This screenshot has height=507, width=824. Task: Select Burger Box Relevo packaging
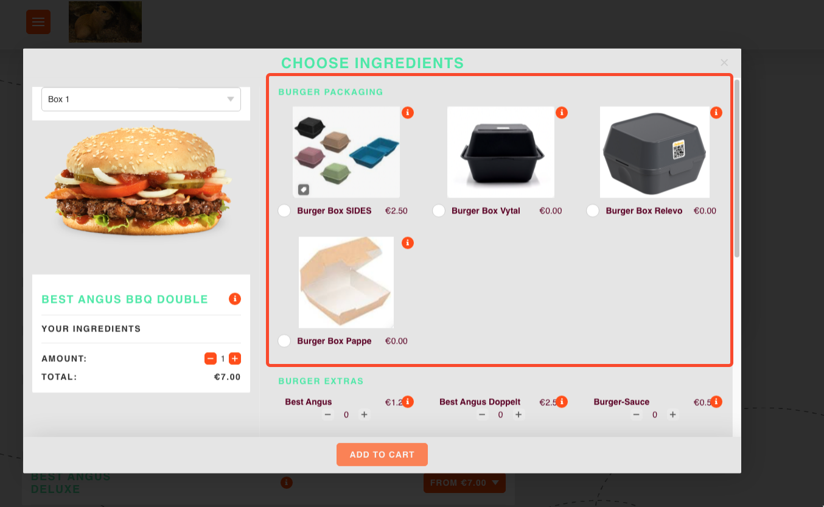593,211
